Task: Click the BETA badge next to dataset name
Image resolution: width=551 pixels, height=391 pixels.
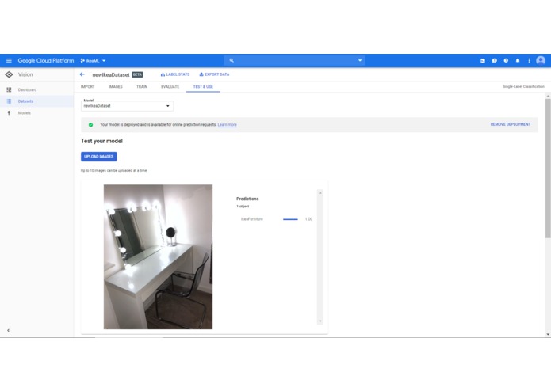Action: click(x=137, y=74)
